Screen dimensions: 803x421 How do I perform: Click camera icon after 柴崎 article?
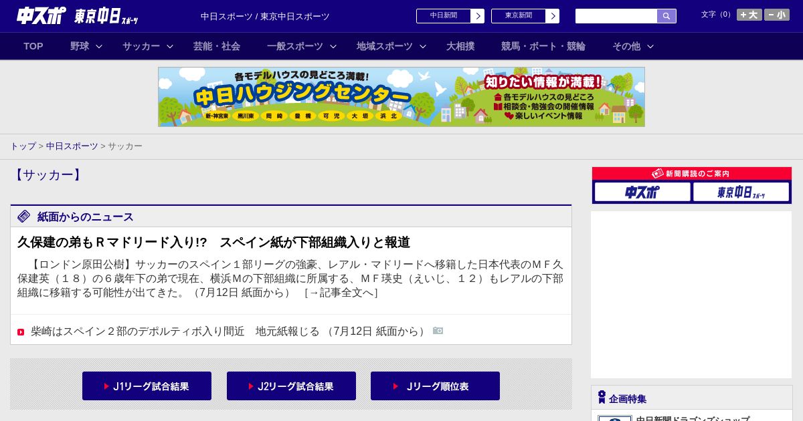tap(438, 331)
